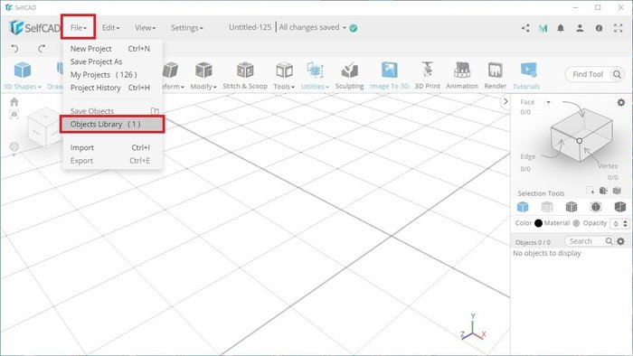Toggle fullscreen mode icon
The height and width of the screenshot is (356, 633).
[618, 28]
